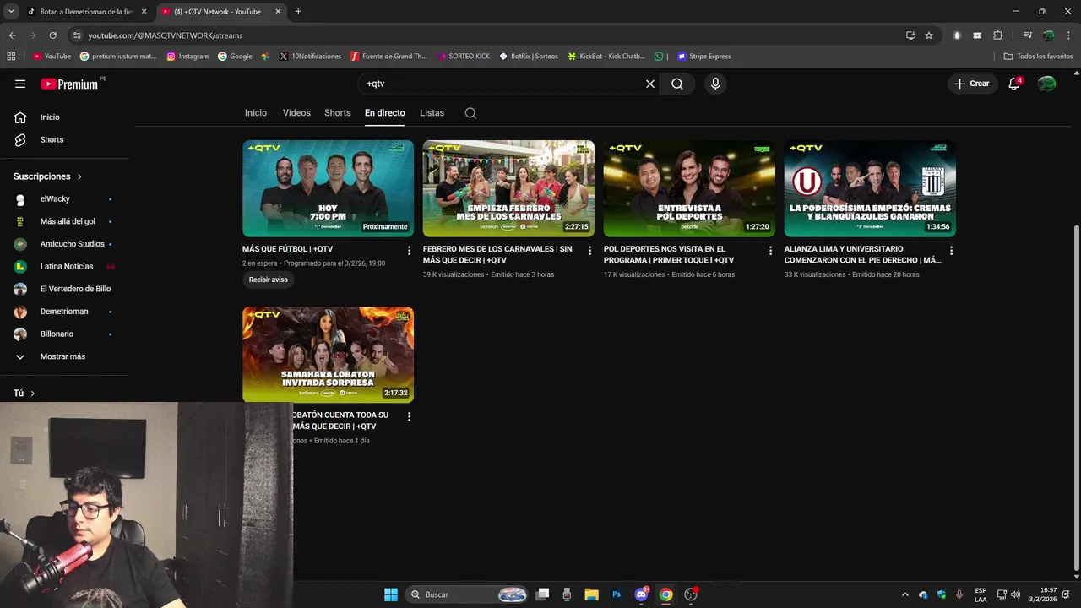Open the La Poderosísima Empezó thumbnail
Screen dimensions: 1081x608
870,188
